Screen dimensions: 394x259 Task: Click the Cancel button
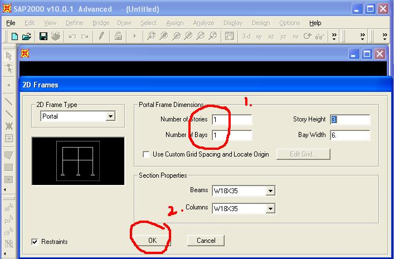206,241
